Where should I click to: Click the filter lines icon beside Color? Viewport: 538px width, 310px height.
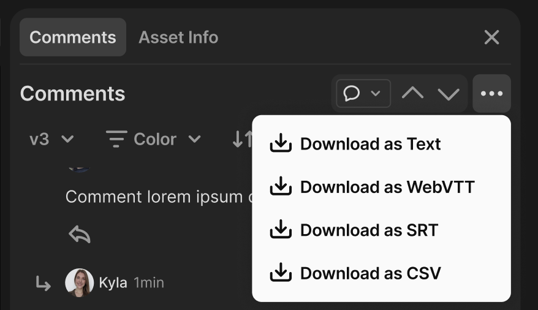coord(116,140)
